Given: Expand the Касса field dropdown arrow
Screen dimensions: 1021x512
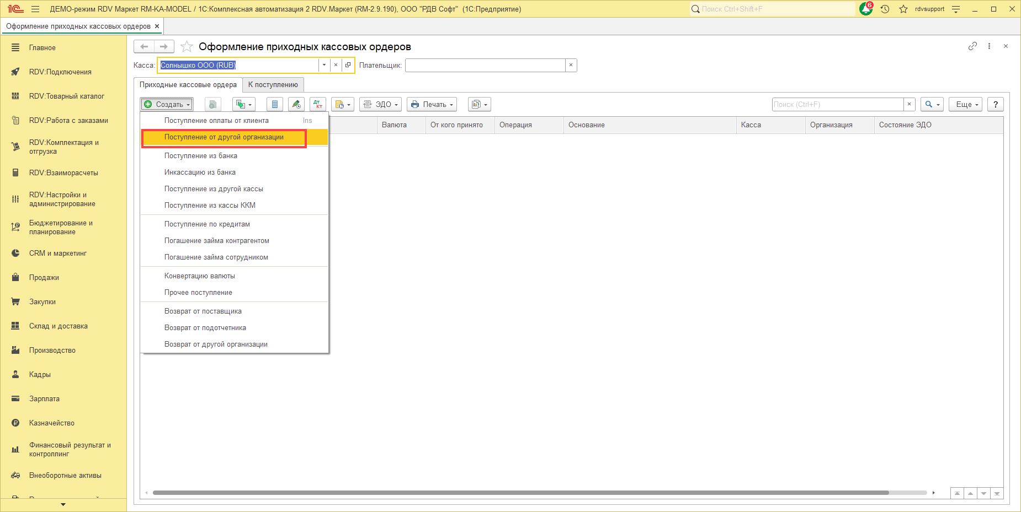Looking at the screenshot, I should pyautogui.click(x=324, y=65).
